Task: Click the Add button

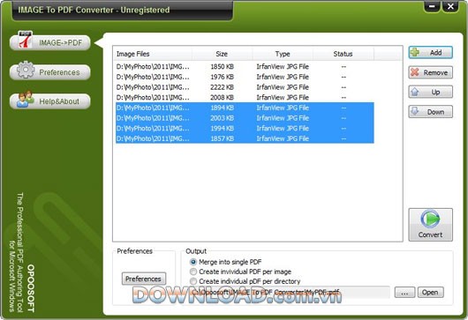Action: coord(430,52)
